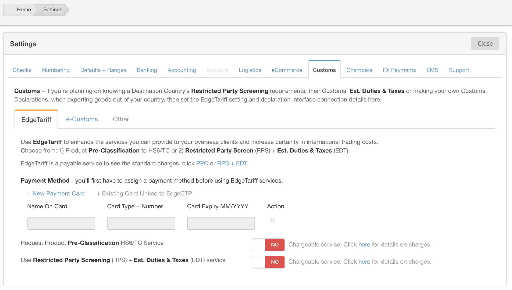Viewport: 512px width, 290px height.
Task: Close the Settings panel
Action: point(485,44)
